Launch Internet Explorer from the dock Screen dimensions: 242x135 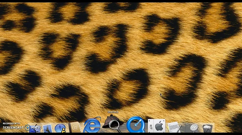[92, 125]
